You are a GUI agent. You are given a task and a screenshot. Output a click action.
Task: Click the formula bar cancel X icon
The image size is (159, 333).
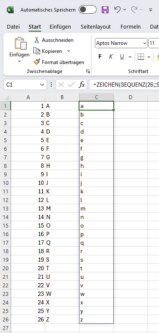pyautogui.click(x=61, y=85)
